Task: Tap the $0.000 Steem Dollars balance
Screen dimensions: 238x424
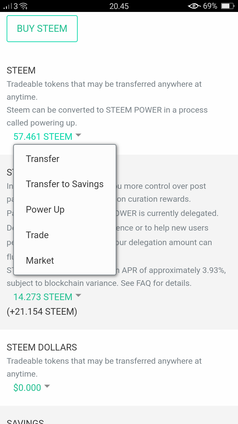Action: point(27,388)
